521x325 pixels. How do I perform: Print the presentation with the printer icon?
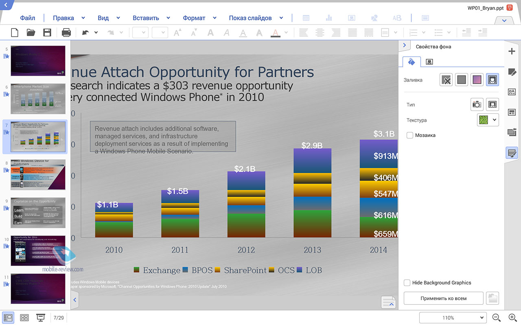point(66,32)
